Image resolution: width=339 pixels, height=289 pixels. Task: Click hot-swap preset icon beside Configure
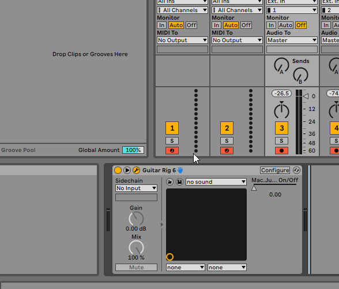[296, 170]
